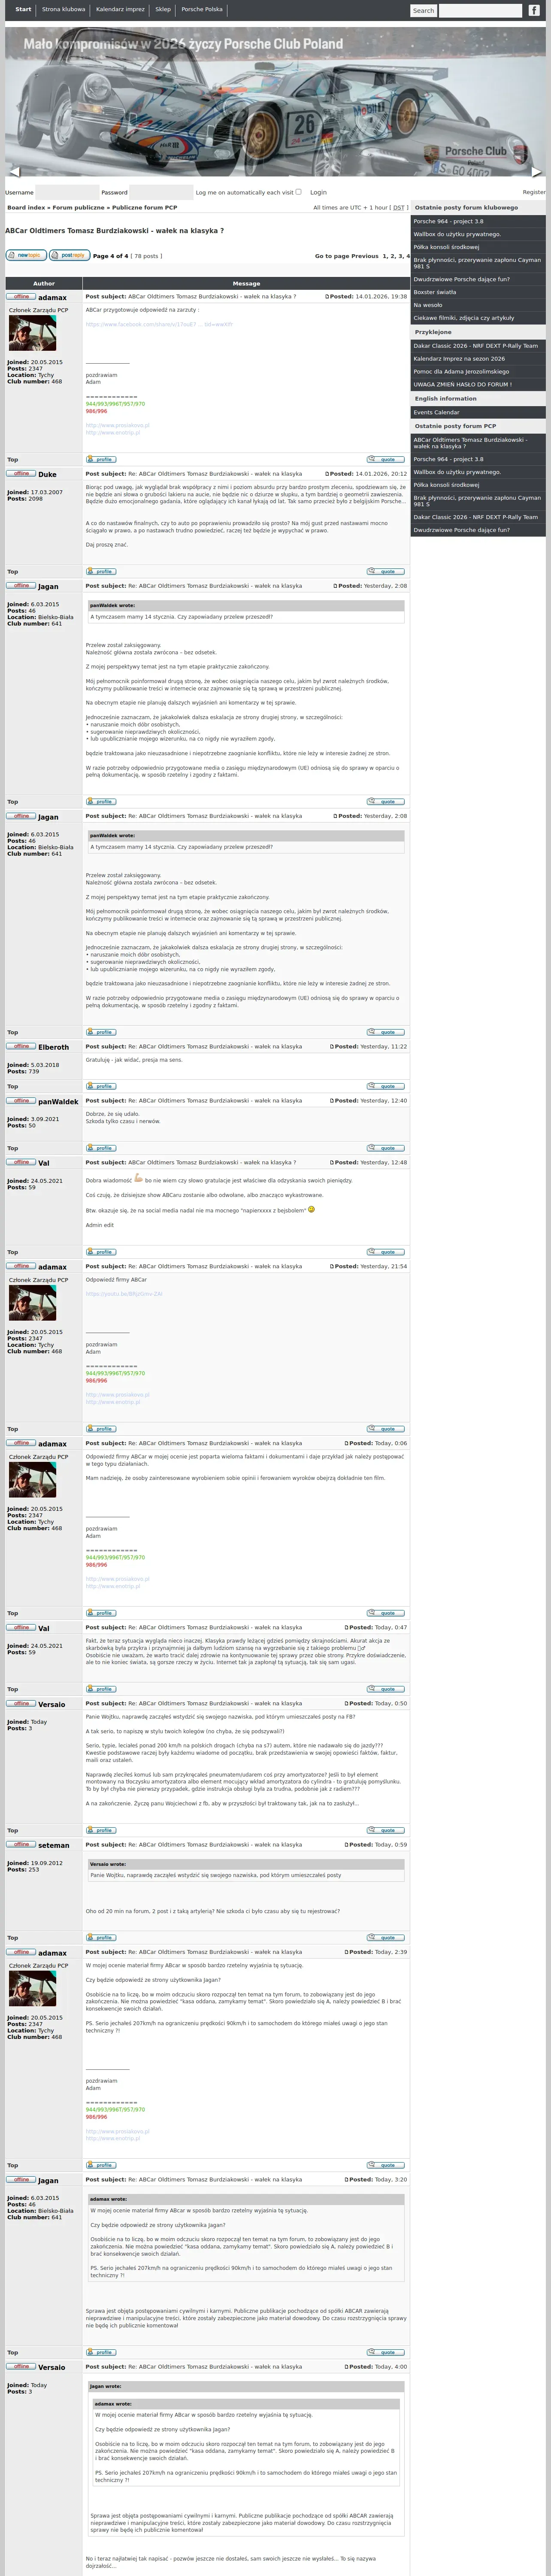Open Porsche Polska in top navigation
The width and height of the screenshot is (551, 2576).
tap(202, 9)
